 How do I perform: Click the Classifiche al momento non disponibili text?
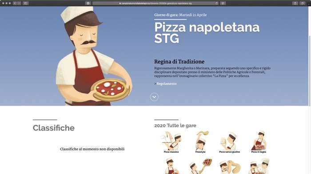tap(92, 149)
